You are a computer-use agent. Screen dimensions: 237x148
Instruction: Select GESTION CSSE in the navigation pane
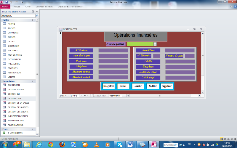15,99
